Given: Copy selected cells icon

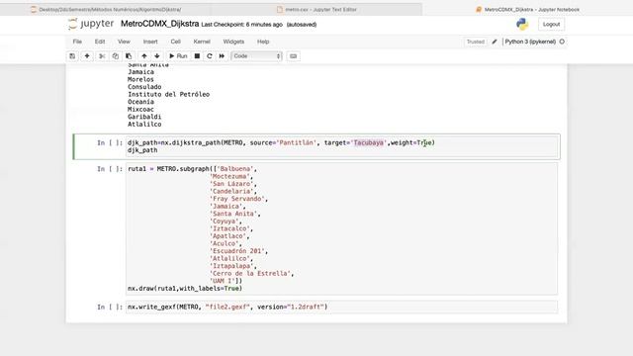Looking at the screenshot, I should [x=116, y=56].
